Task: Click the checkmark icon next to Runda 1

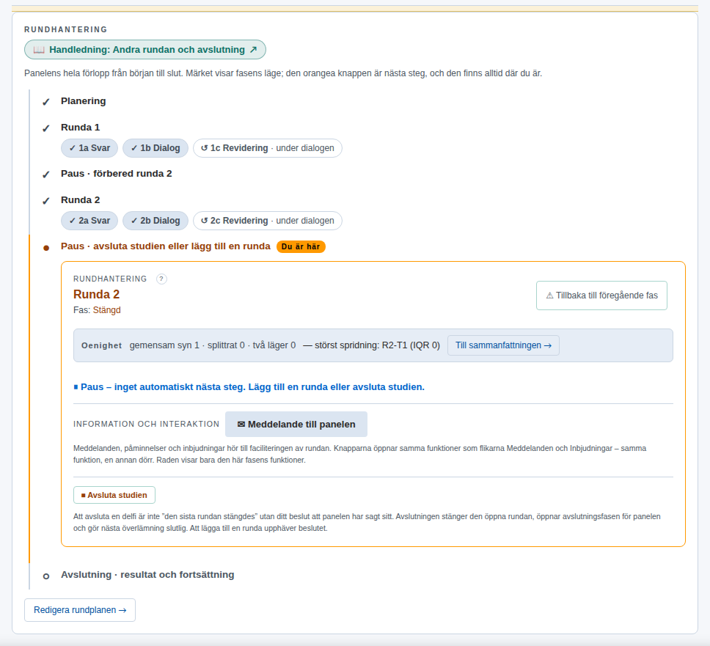Action: [45, 128]
